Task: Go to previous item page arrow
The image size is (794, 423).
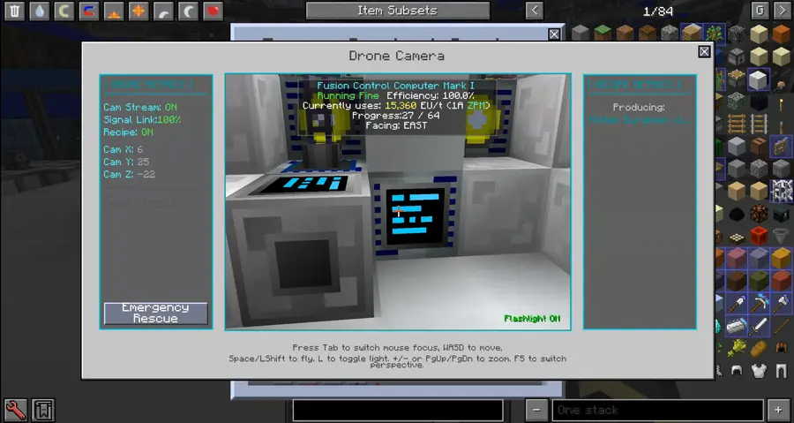Action: pos(535,11)
